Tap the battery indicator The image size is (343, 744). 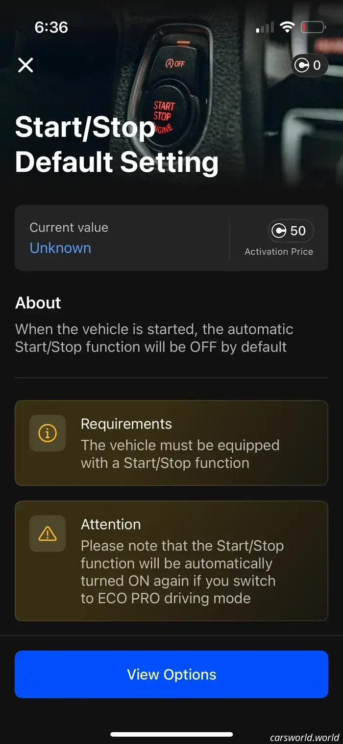click(314, 27)
